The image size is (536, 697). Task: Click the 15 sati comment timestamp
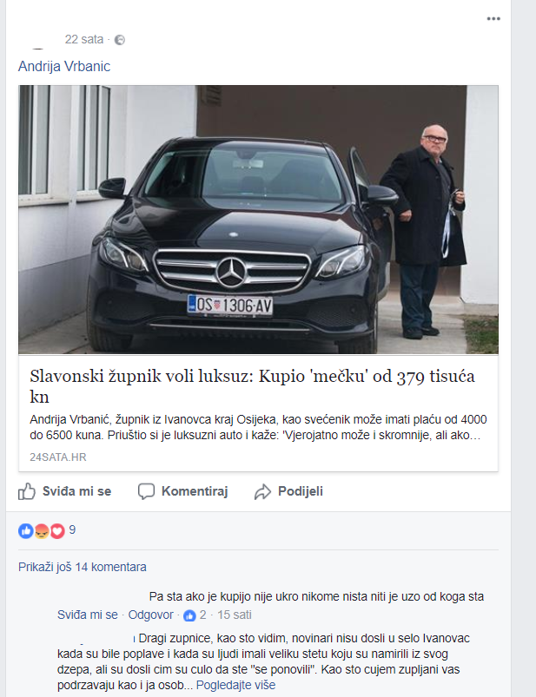235,615
